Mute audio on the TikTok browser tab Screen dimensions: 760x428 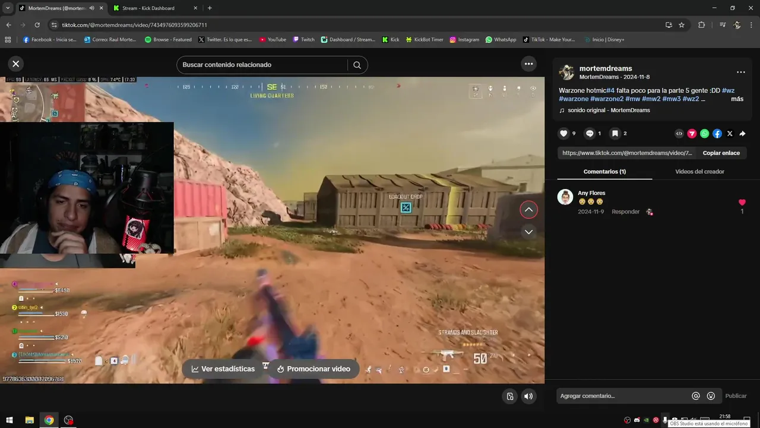pos(91,8)
